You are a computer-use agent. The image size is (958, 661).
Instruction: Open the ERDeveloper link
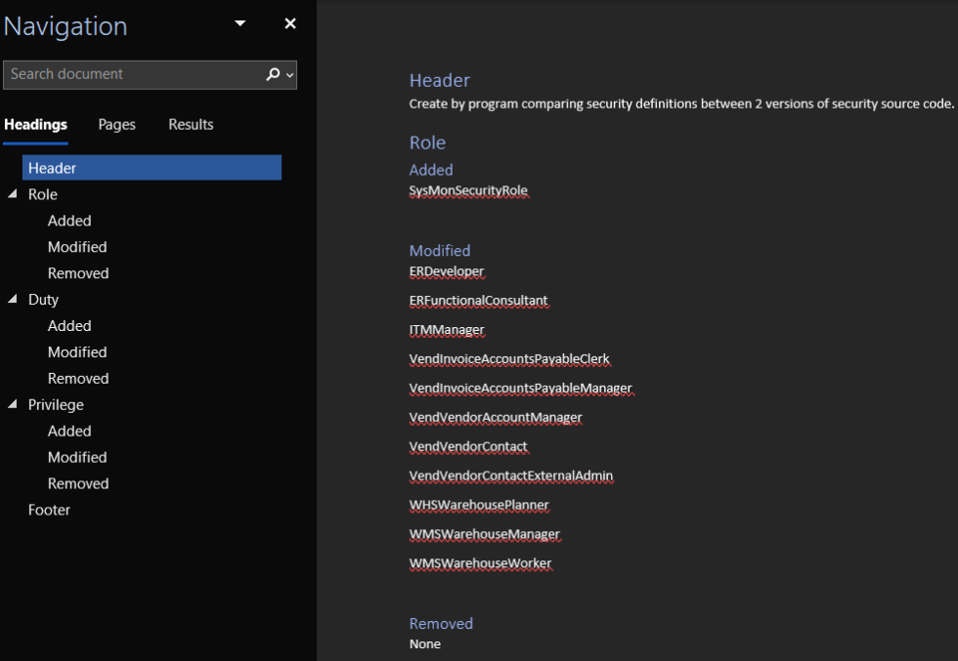coord(447,270)
